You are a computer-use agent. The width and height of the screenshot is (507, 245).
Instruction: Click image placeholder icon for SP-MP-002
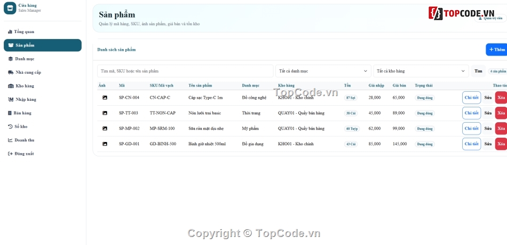[105, 128]
